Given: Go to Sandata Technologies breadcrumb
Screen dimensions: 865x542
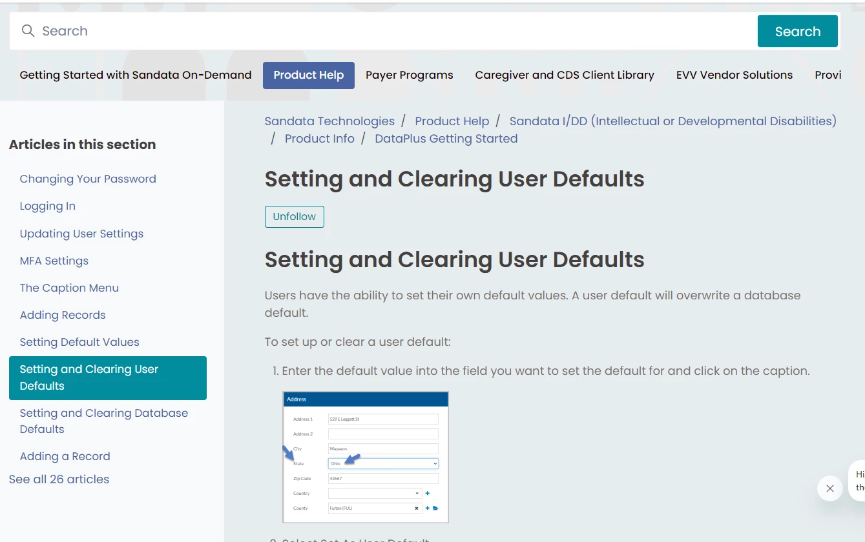Looking at the screenshot, I should tap(329, 121).
